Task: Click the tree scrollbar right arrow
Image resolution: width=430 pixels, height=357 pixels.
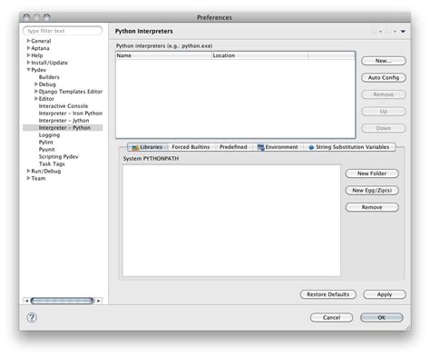Action: (x=98, y=301)
